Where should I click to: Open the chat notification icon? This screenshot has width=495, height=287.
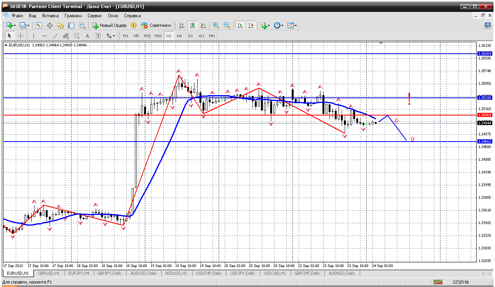coord(488,25)
